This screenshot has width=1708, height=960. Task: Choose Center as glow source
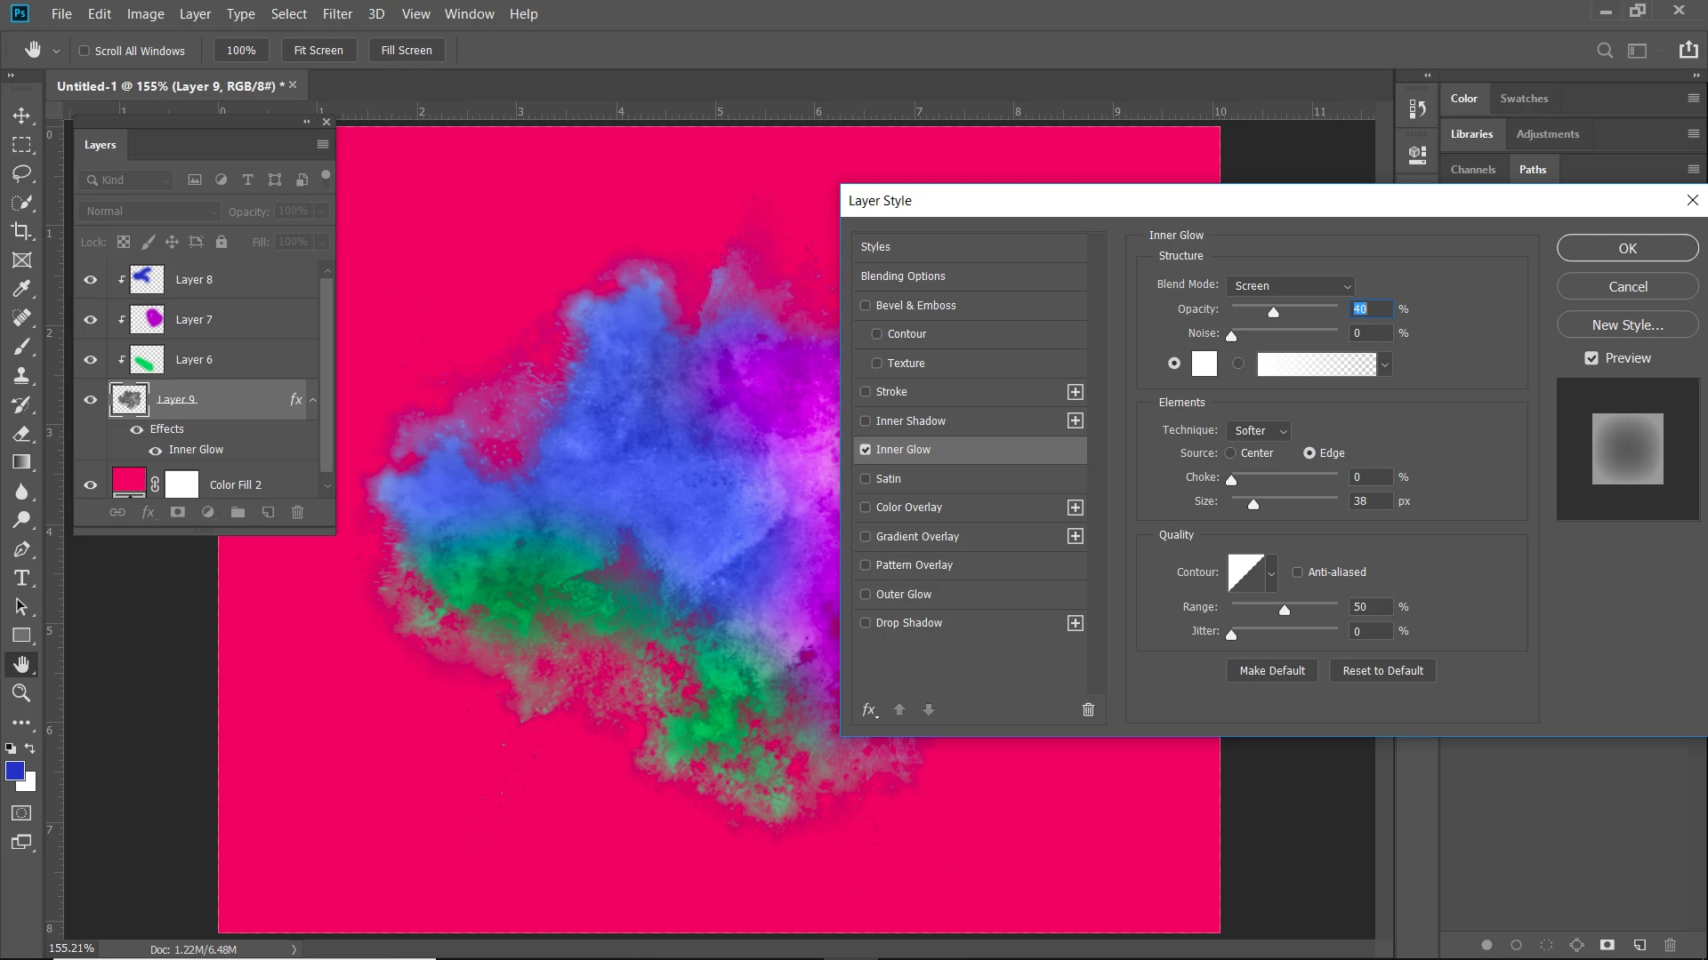1230,453
